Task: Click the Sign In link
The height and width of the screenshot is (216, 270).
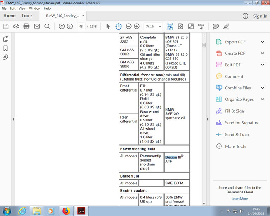Action: click(260, 16)
